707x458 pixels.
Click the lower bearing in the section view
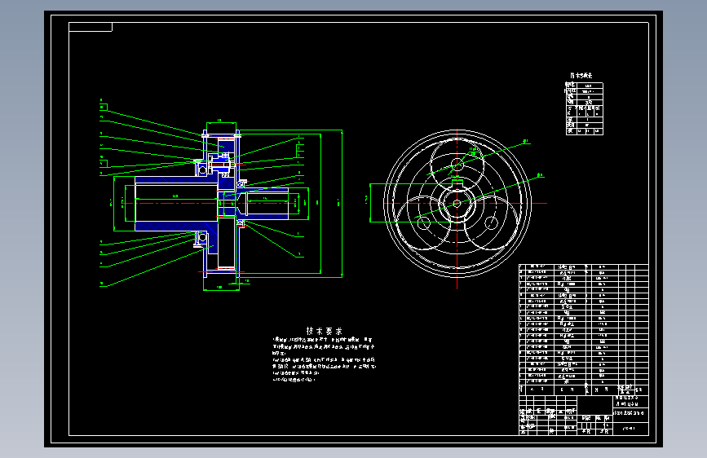coord(202,238)
